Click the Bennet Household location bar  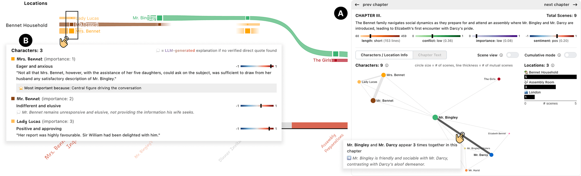(x=550, y=77)
